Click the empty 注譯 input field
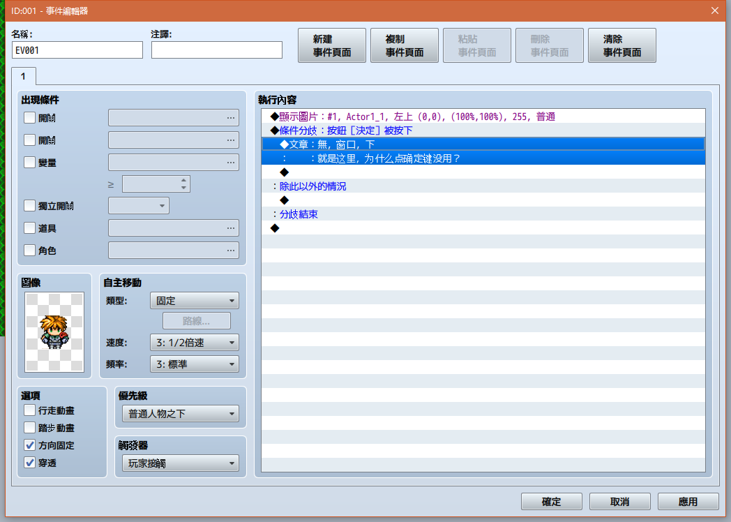731x522 pixels. (x=217, y=50)
